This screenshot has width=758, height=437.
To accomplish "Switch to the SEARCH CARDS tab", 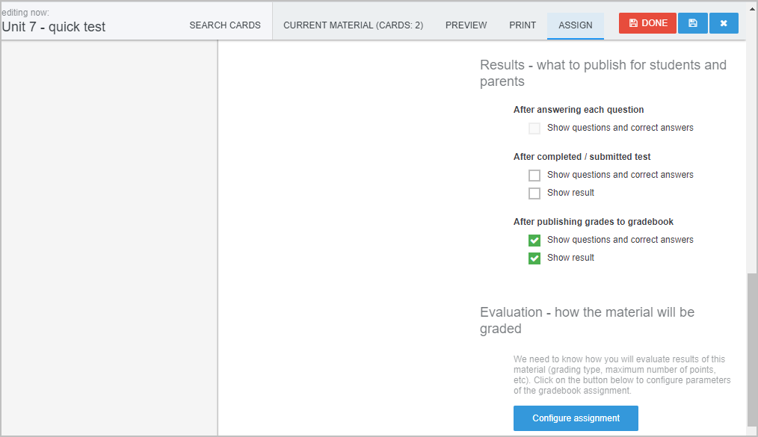I will [x=225, y=25].
